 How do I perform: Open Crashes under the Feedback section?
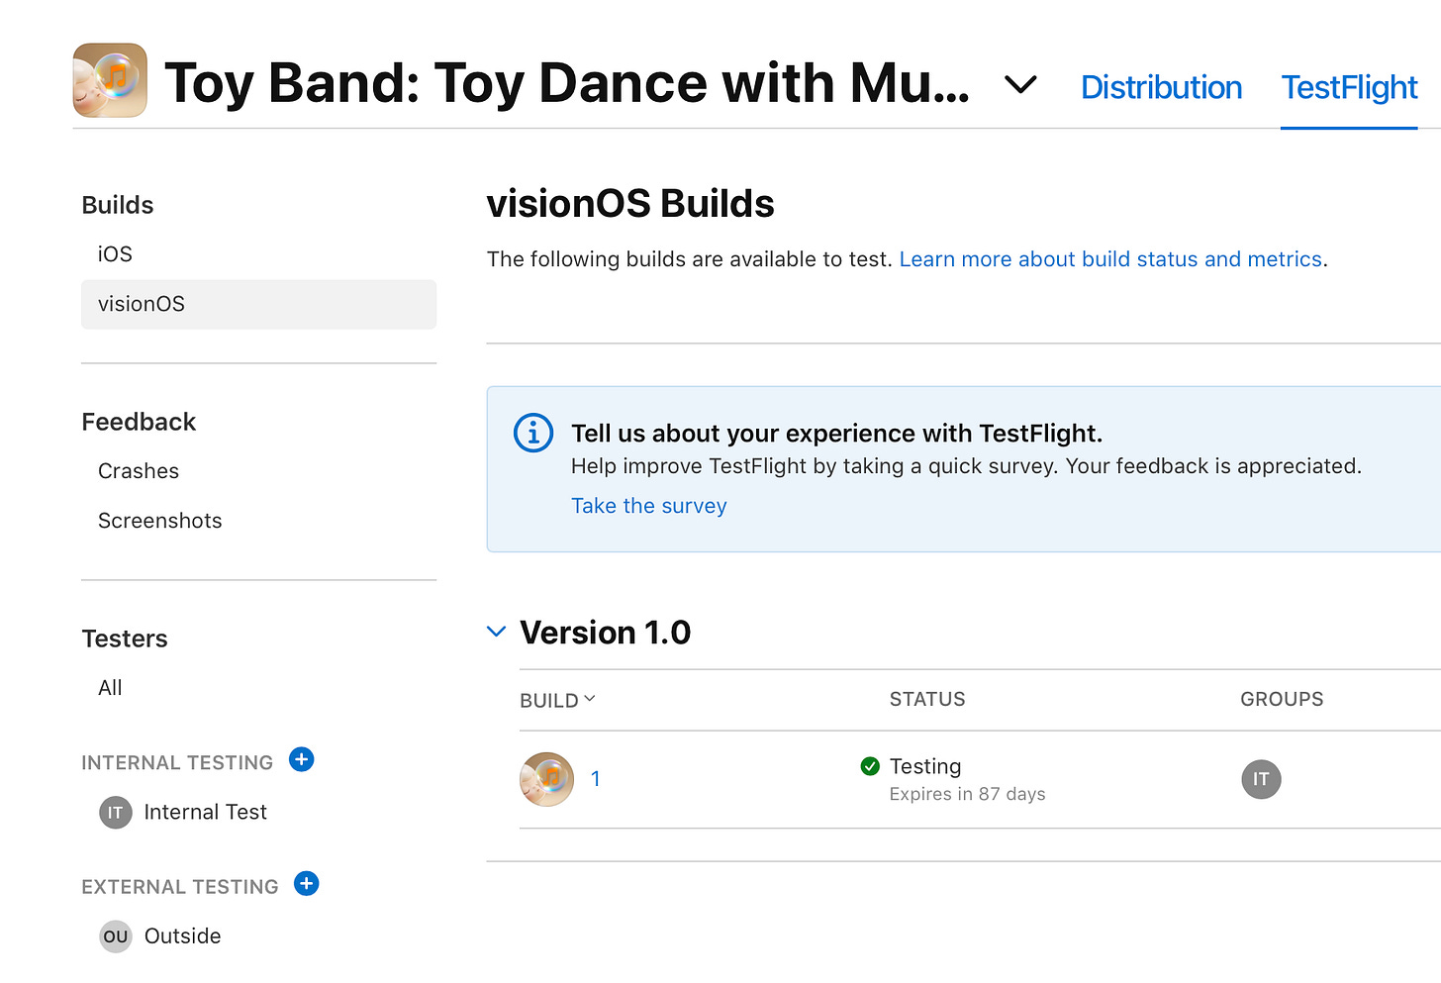pos(138,470)
